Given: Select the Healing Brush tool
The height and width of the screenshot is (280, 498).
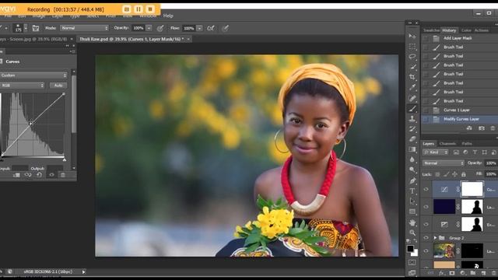Looking at the screenshot, I should pos(412,98).
